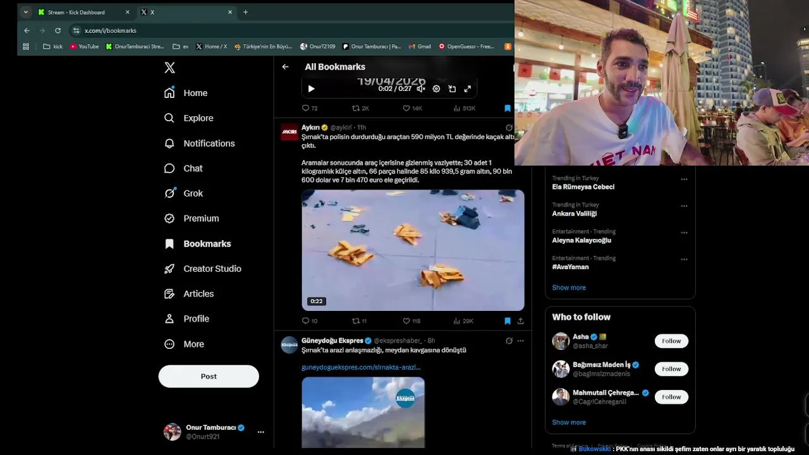This screenshot has height=455, width=809.
Task: Toggle picture-in-picture on top video
Action: (452, 89)
